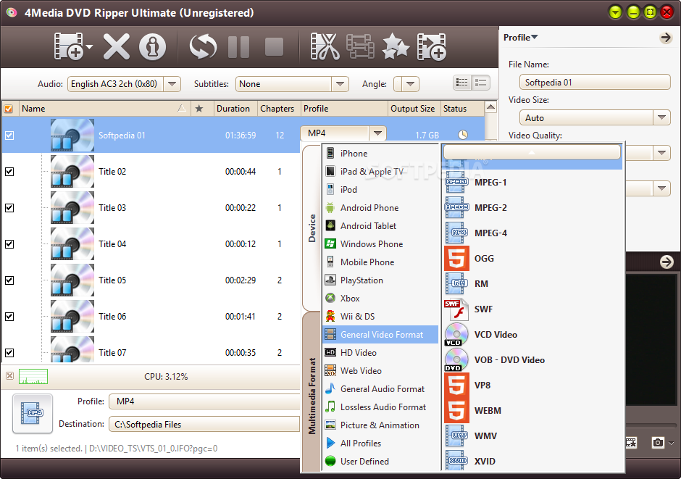The image size is (681, 479).
Task: Open the Audio track dropdown
Action: coord(172,84)
